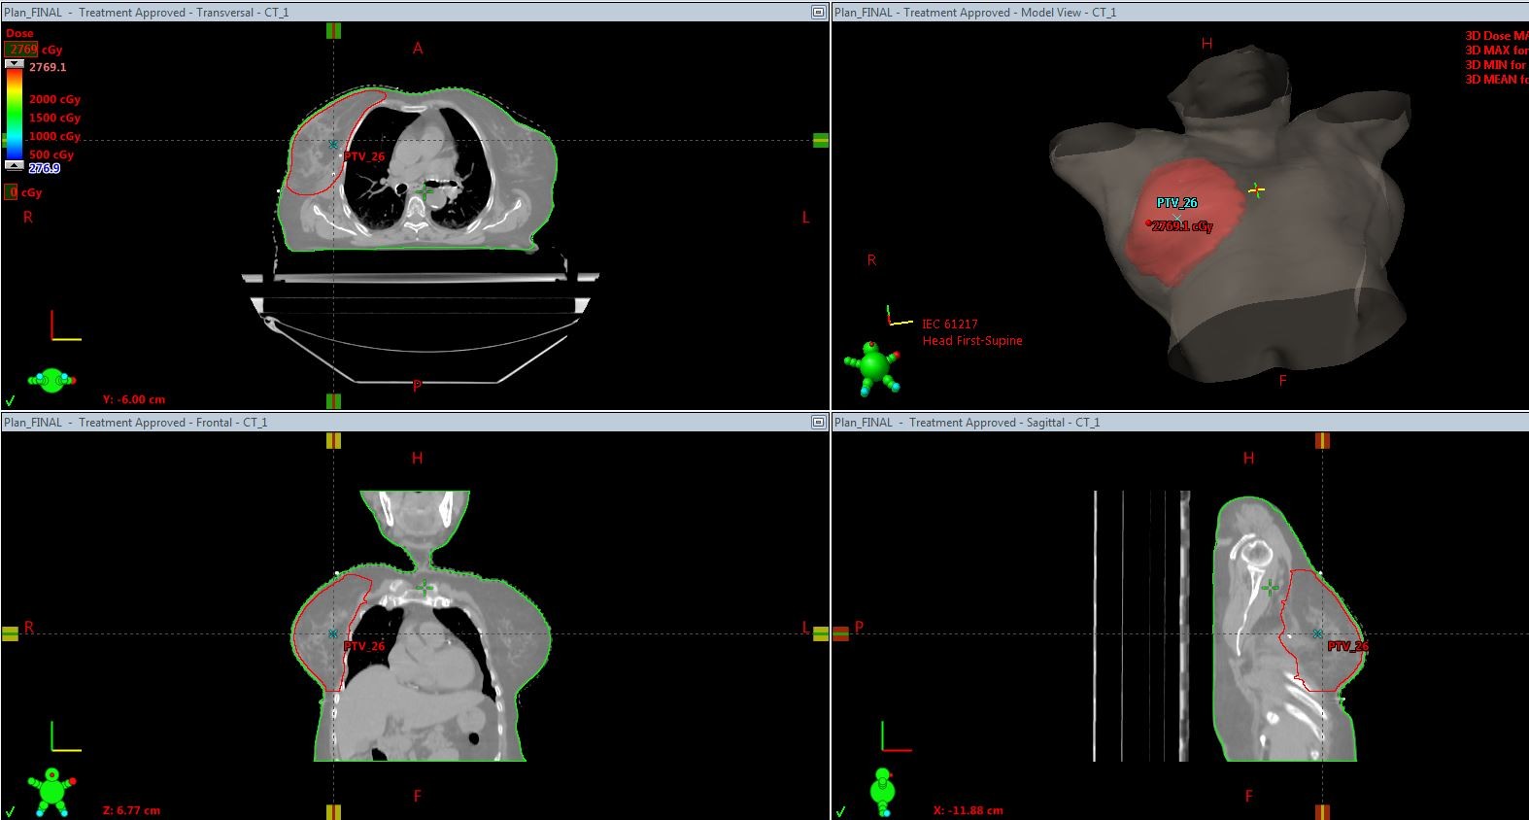Click the PTV_26 label in Model View
1529x820 pixels.
1176,203
